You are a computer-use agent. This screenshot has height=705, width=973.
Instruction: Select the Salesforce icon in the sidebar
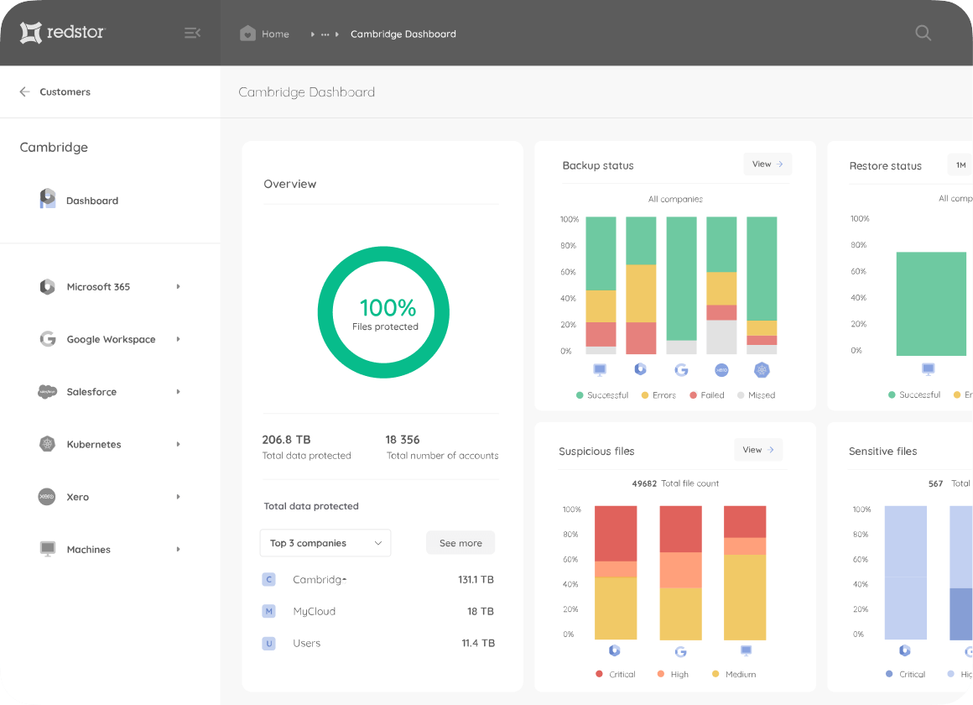click(47, 391)
